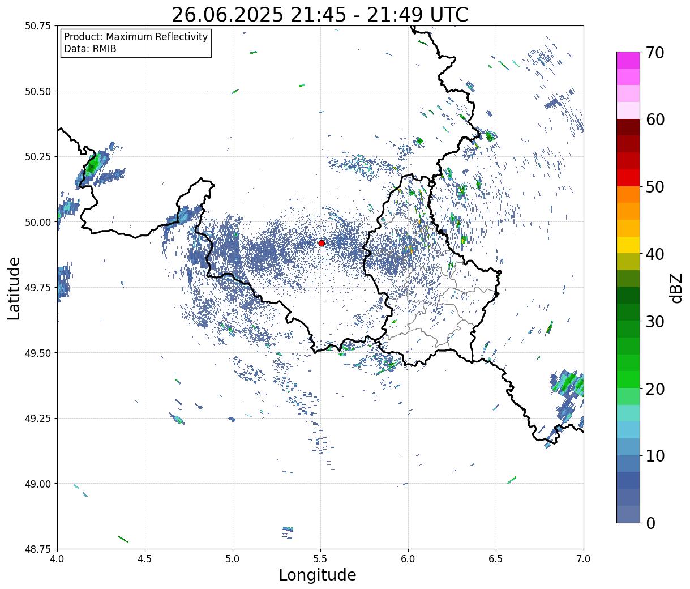Click the longitude tick label '4.0'
690x589 pixels.
point(57,558)
